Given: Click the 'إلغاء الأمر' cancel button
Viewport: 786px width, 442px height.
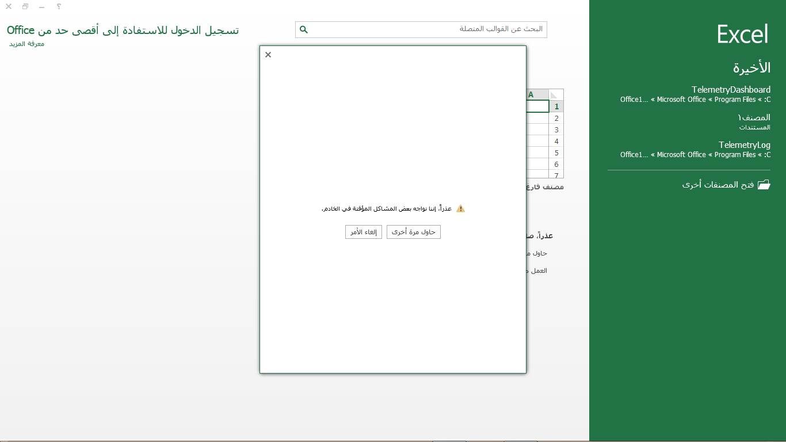Looking at the screenshot, I should (364, 232).
